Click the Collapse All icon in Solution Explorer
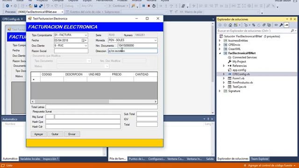299x168 pixels. (264, 25)
